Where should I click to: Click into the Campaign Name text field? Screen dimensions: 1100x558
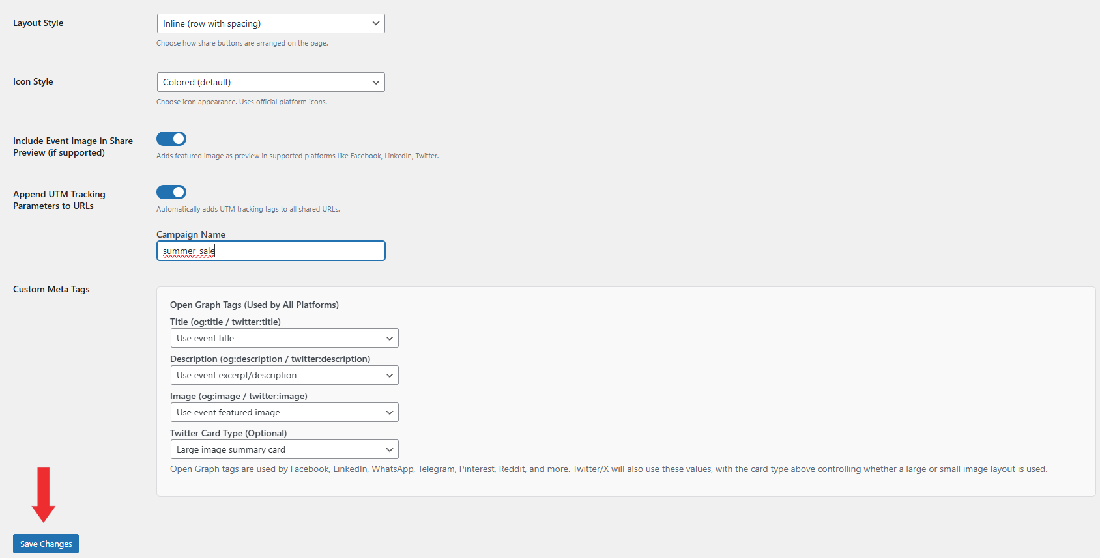270,251
